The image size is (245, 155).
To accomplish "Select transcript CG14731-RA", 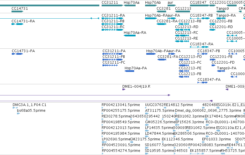I will (x=17, y=24).
